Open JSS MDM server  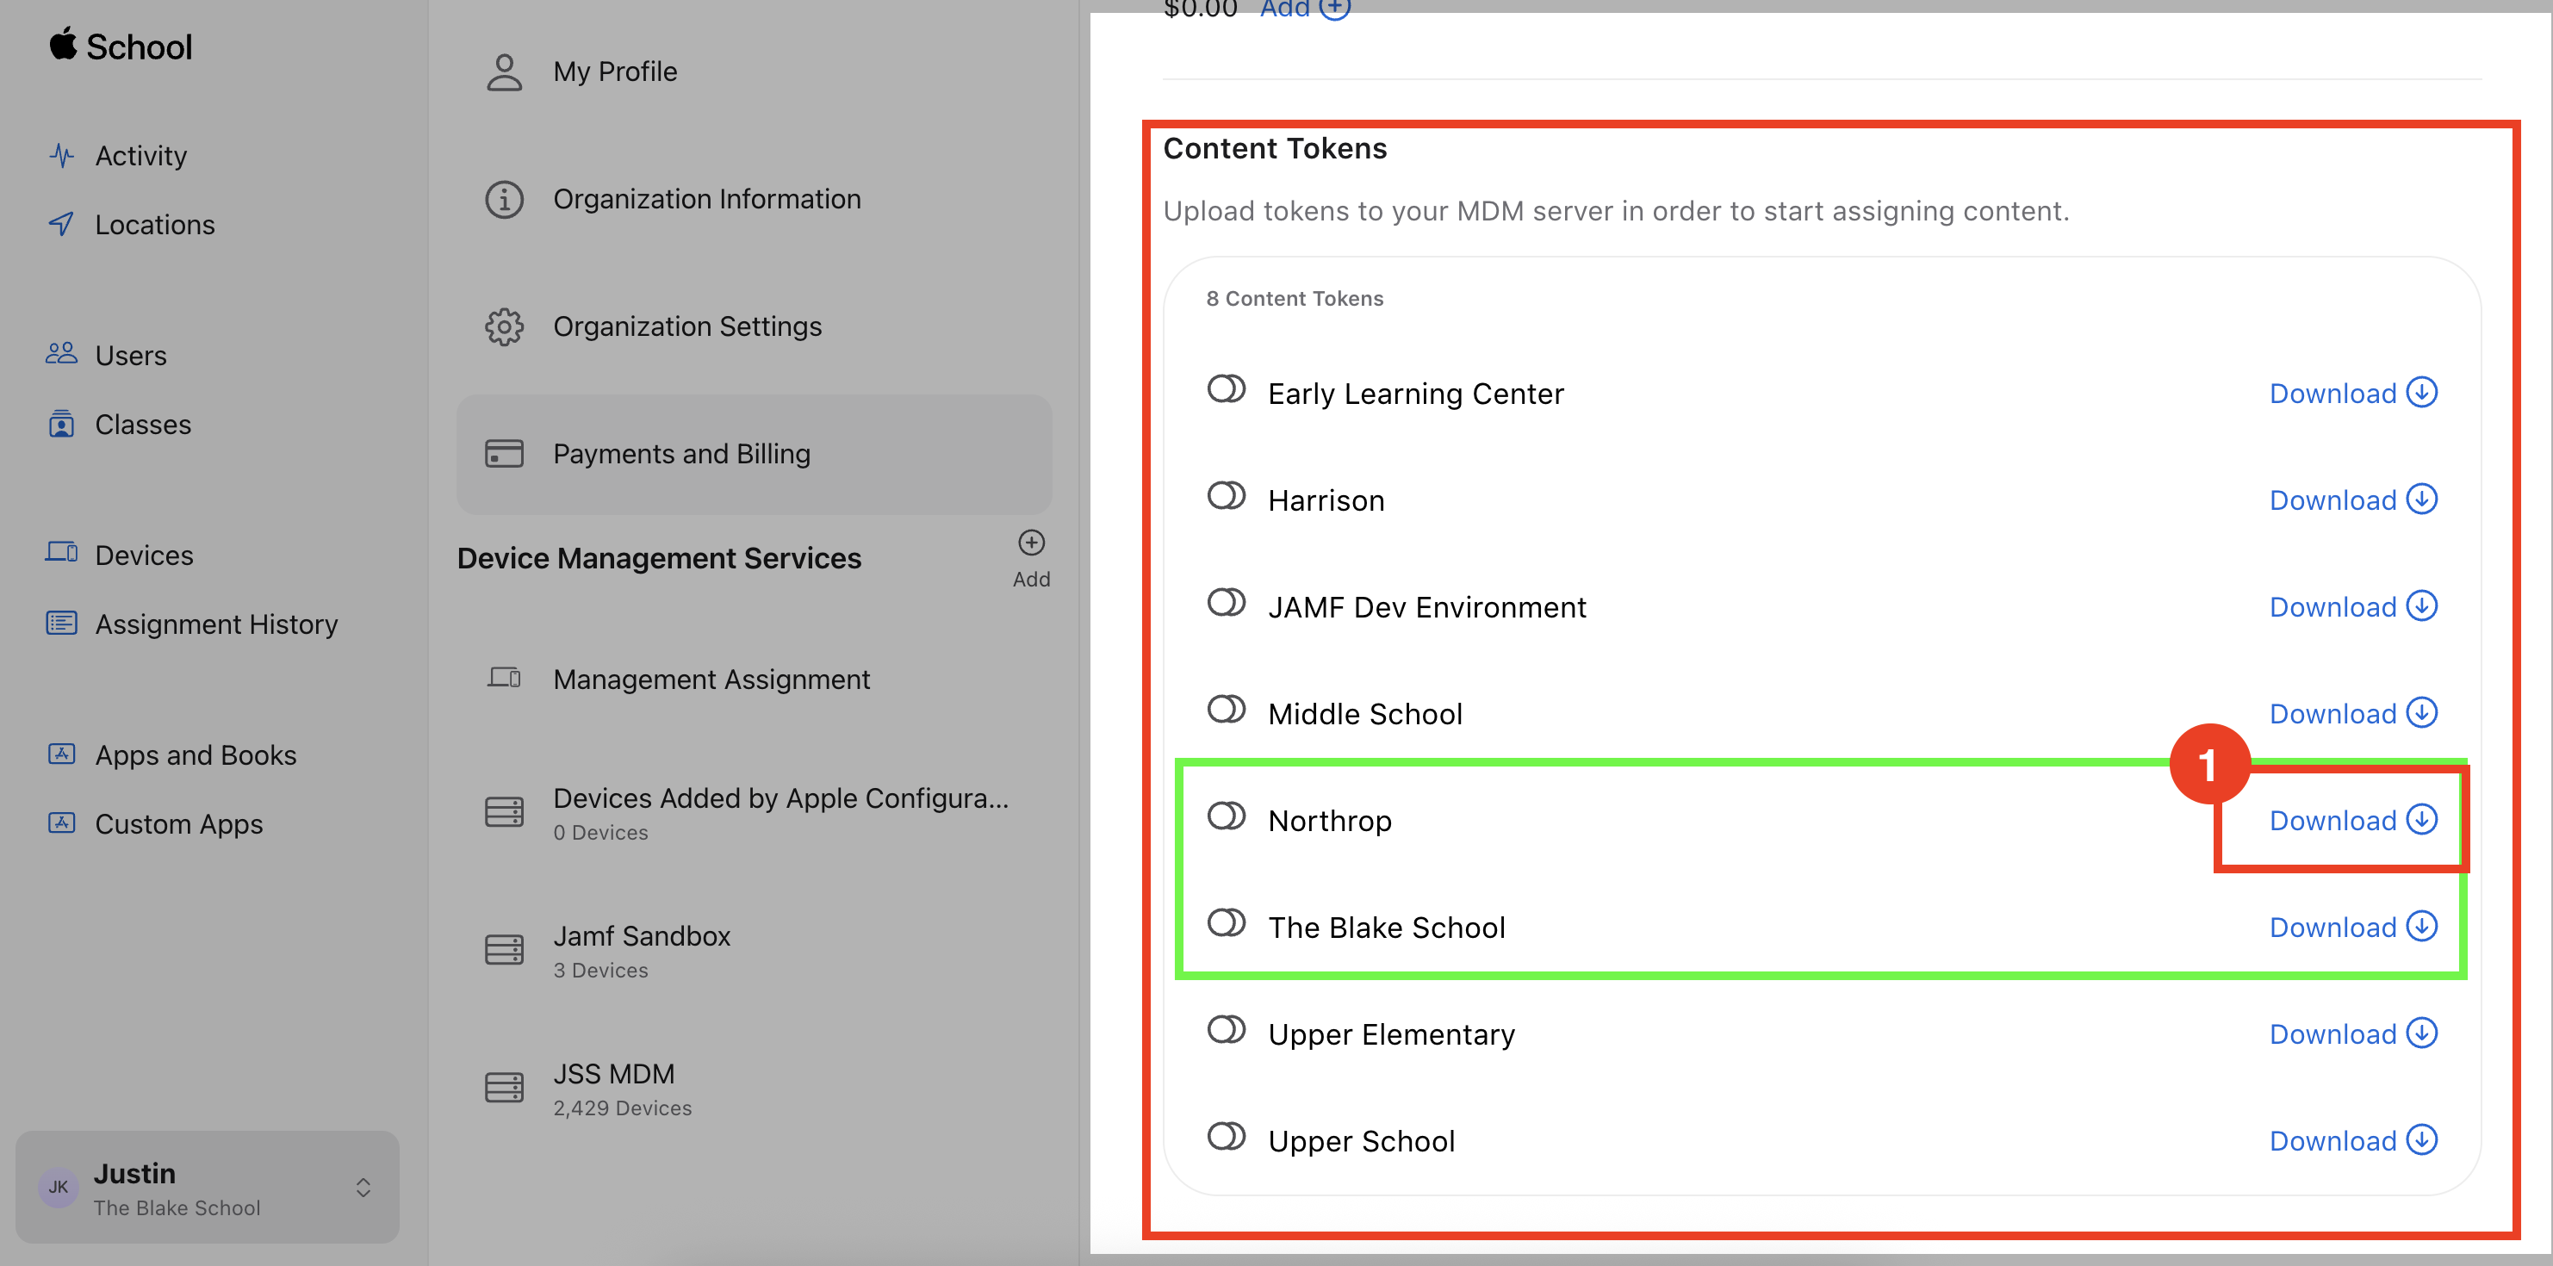point(755,1089)
